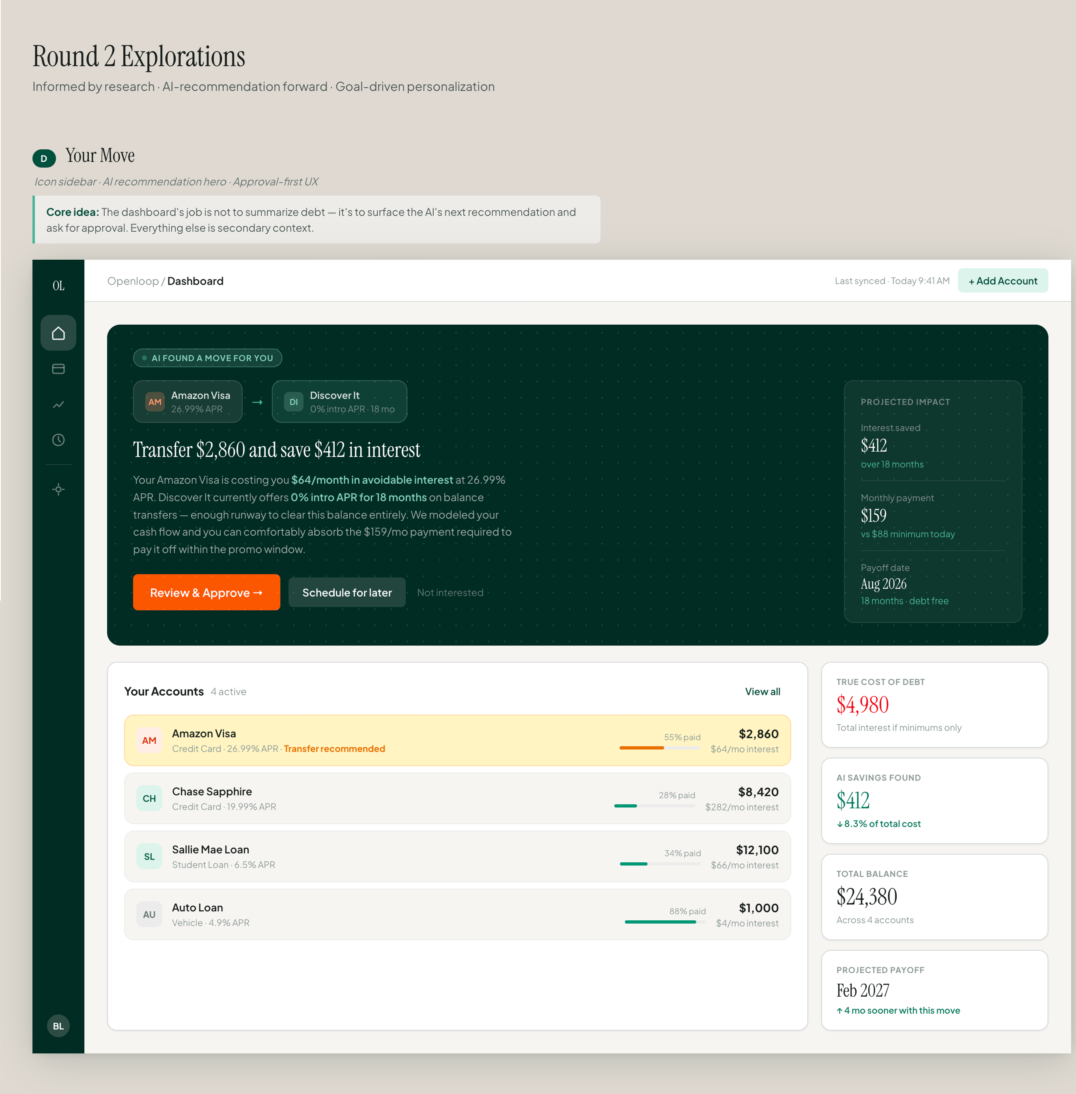Click the Dashboard breadcrumb
1076x1094 pixels.
pyautogui.click(x=196, y=281)
